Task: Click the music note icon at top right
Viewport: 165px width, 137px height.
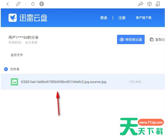Action: pos(158,4)
